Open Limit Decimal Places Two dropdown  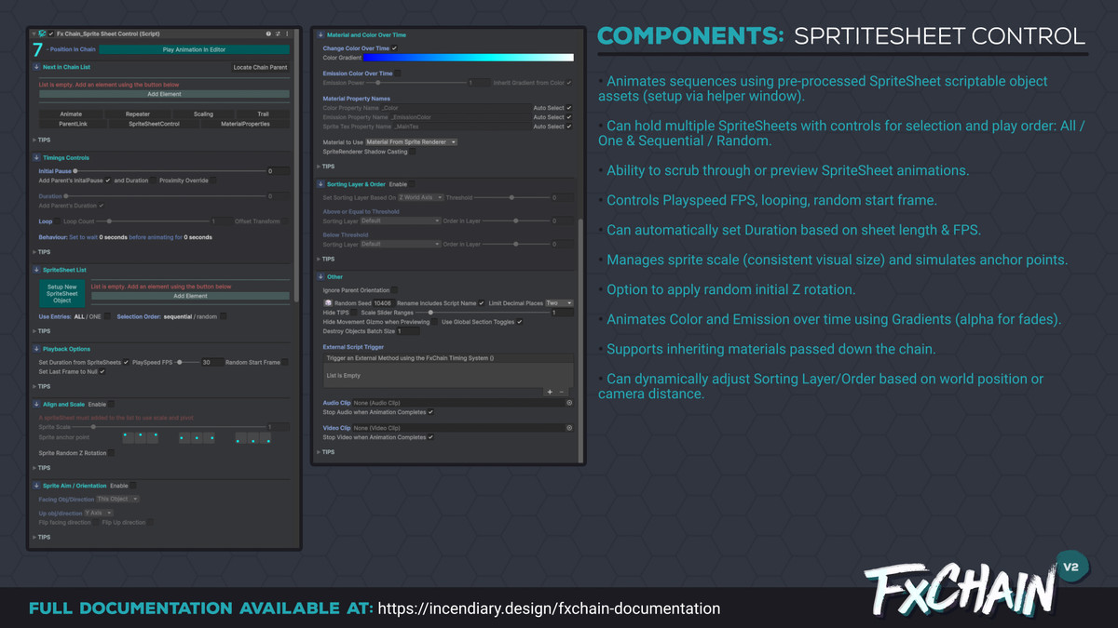pyautogui.click(x=559, y=303)
